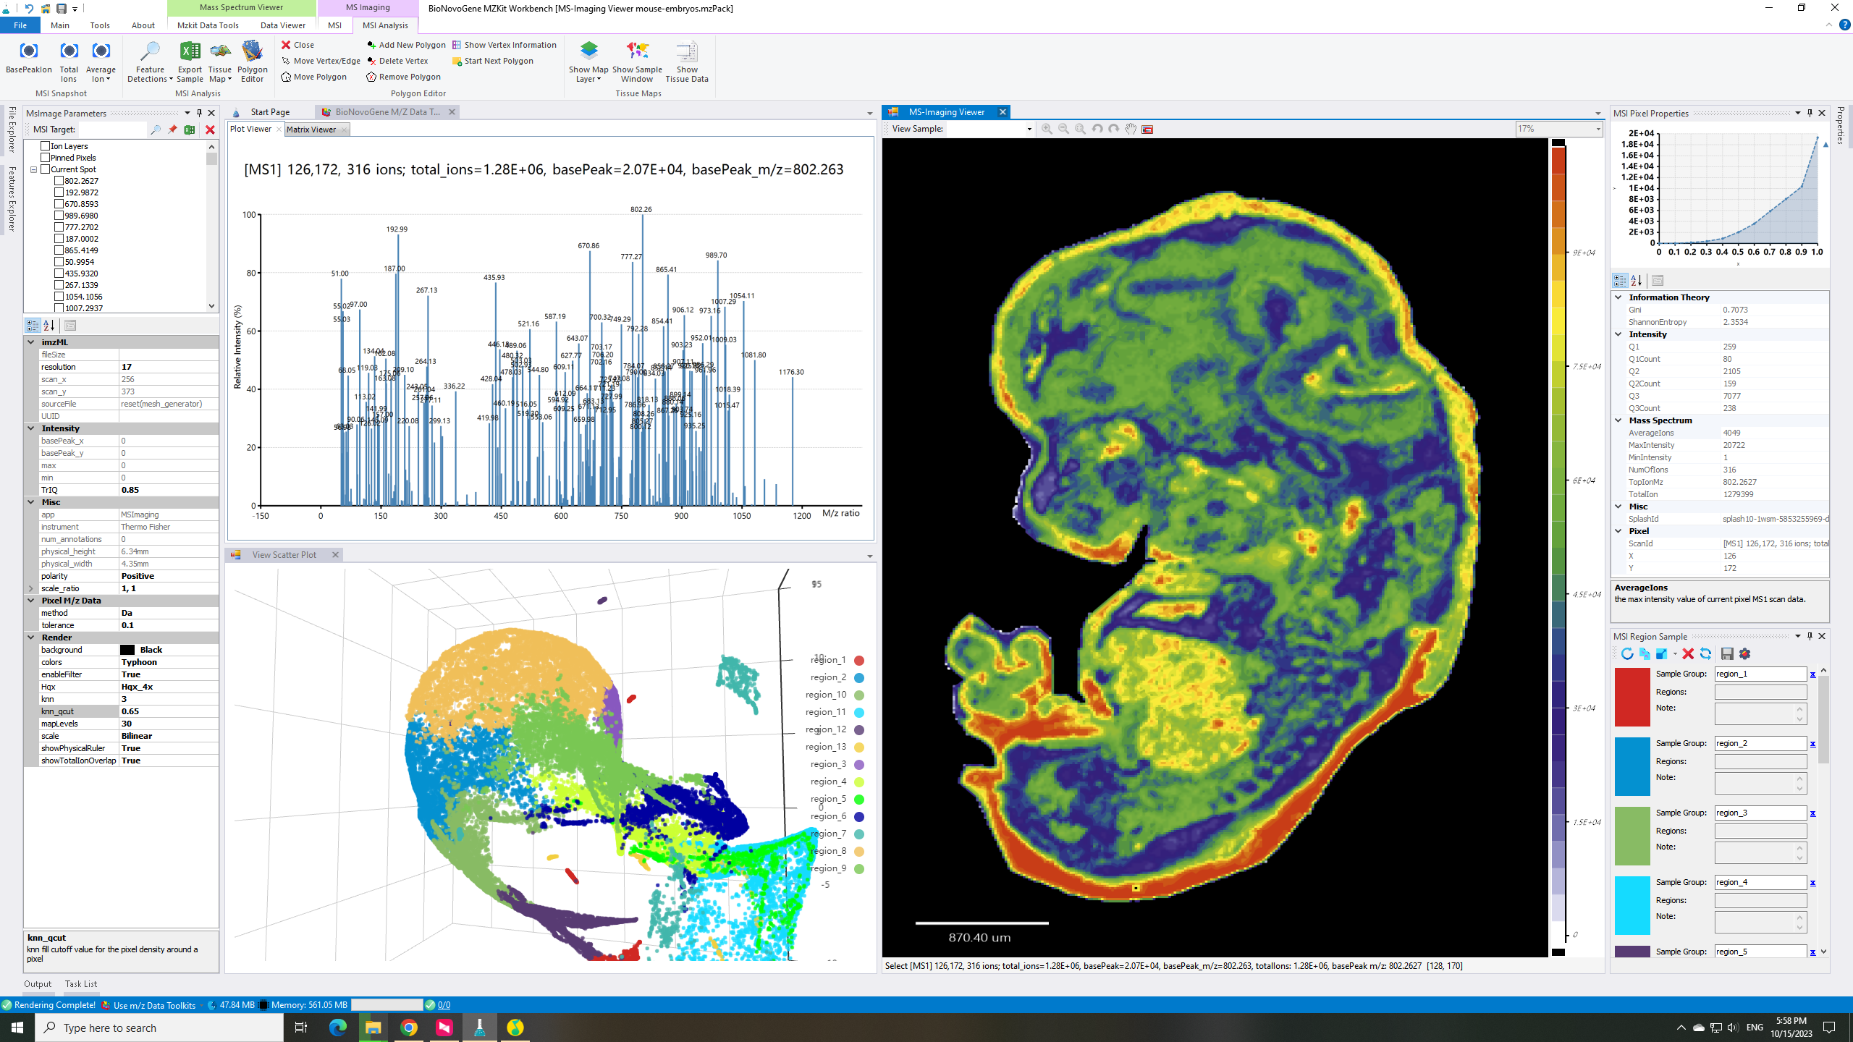Check the 802.2627 ion checkbox
The width and height of the screenshot is (1853, 1042).
59,181
